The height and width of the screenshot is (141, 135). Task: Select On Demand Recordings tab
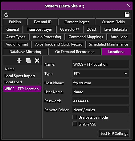(x=75, y=52)
